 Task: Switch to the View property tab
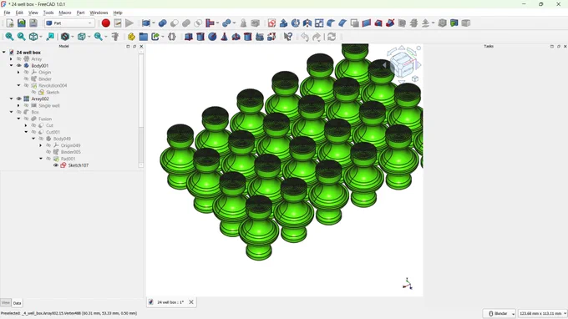click(x=6, y=302)
